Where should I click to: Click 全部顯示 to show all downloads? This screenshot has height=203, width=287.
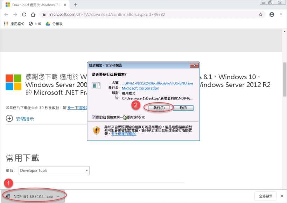tap(266, 196)
